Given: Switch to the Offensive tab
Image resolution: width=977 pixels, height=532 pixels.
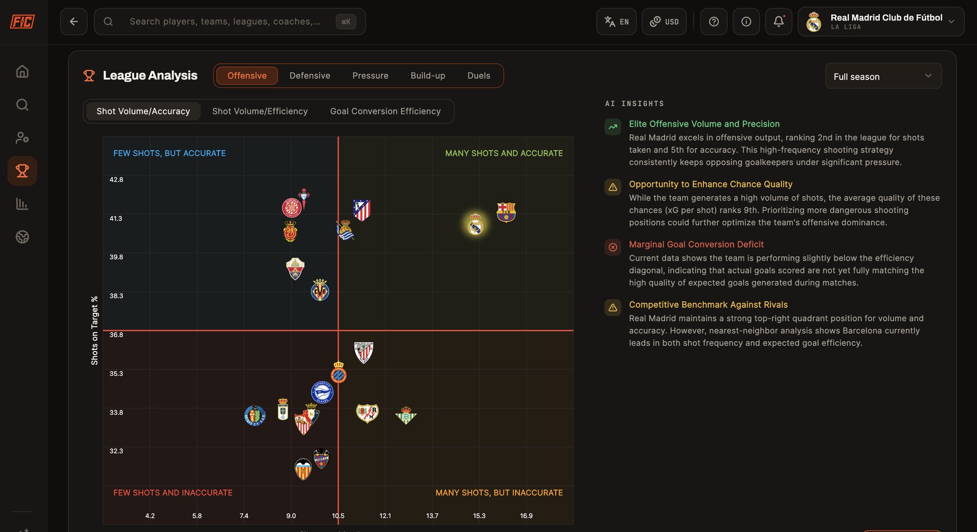Looking at the screenshot, I should coord(247,76).
